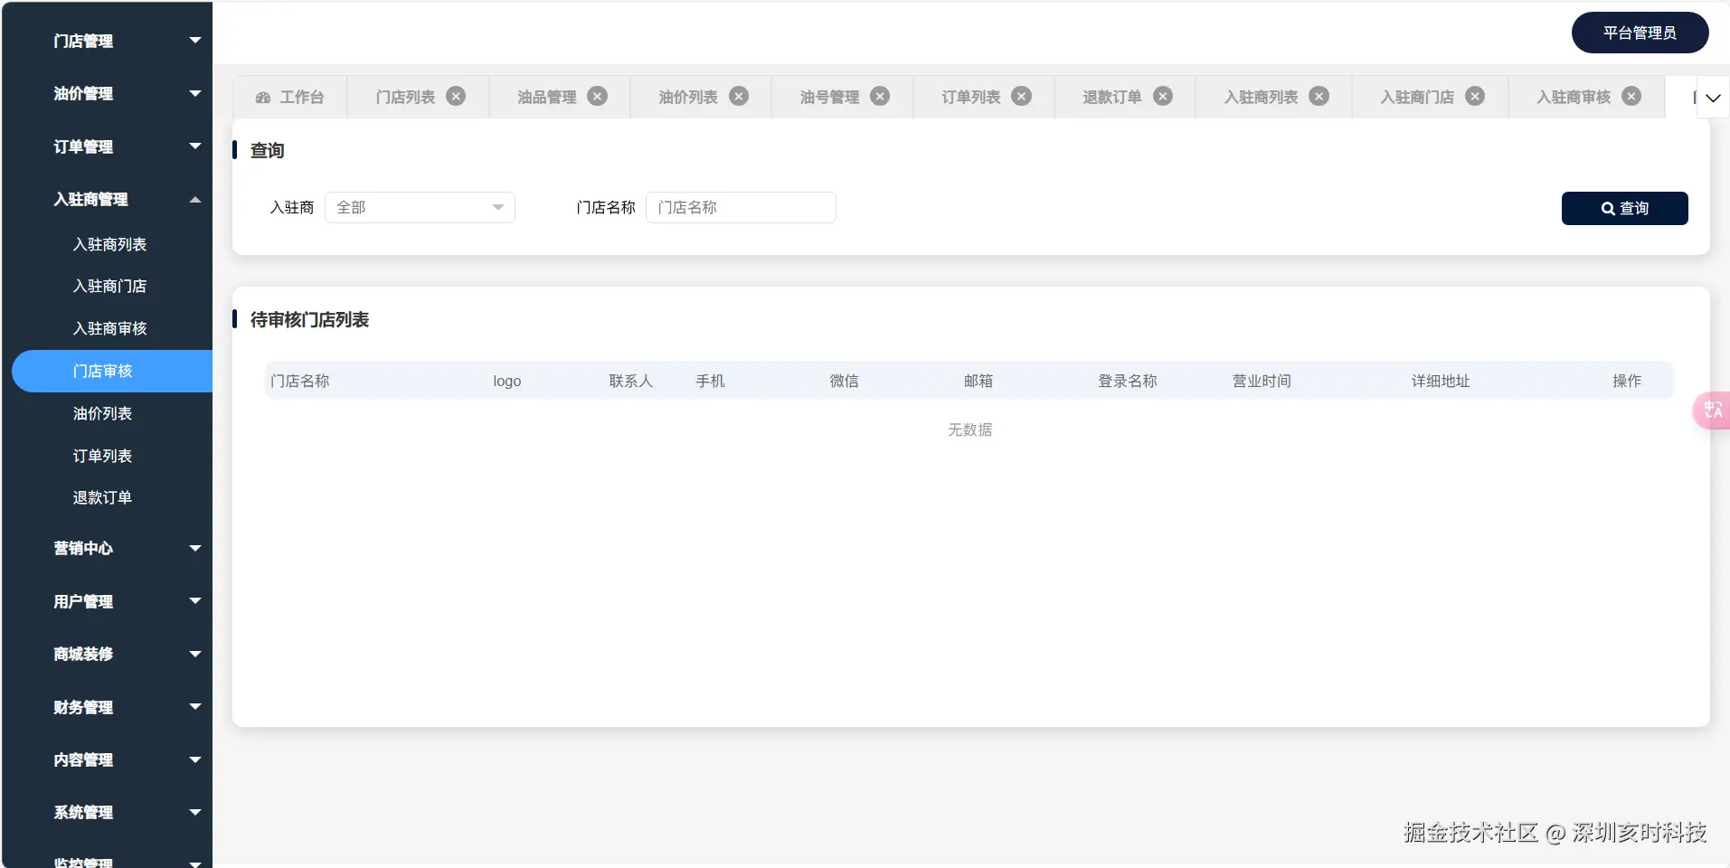
Task: Collapse the 入驻商管理 sidebar menu
Action: click(107, 199)
